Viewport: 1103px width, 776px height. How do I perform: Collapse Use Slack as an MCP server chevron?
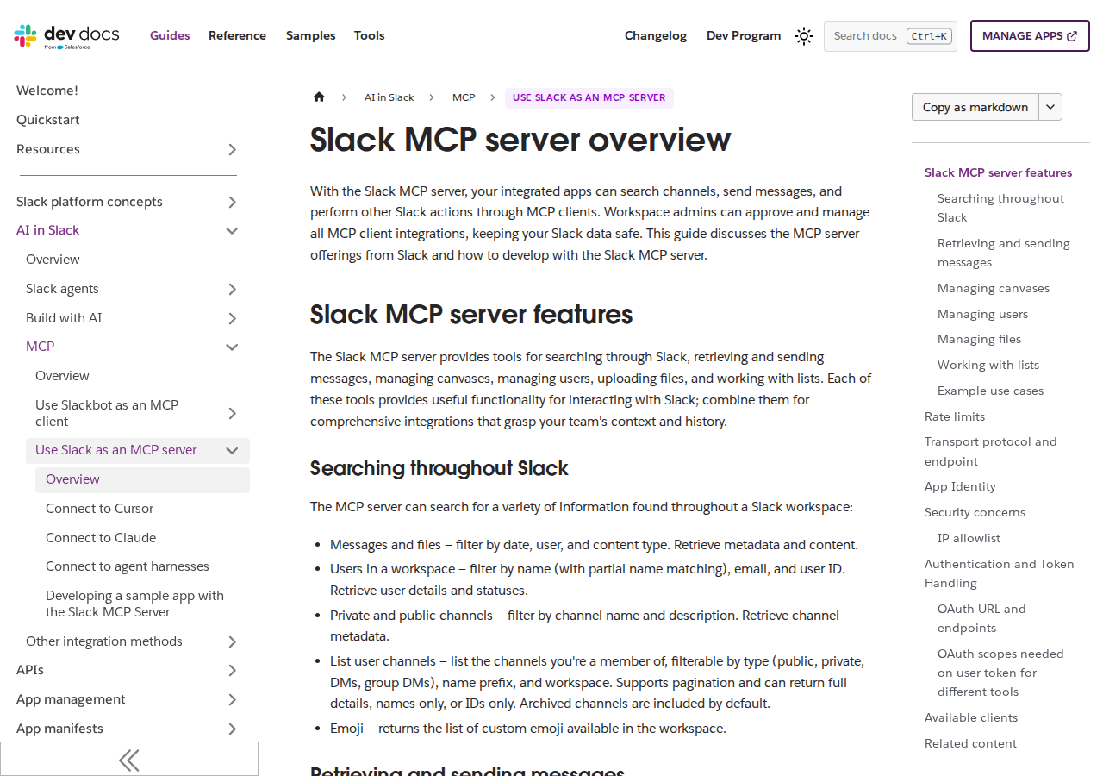coord(232,450)
